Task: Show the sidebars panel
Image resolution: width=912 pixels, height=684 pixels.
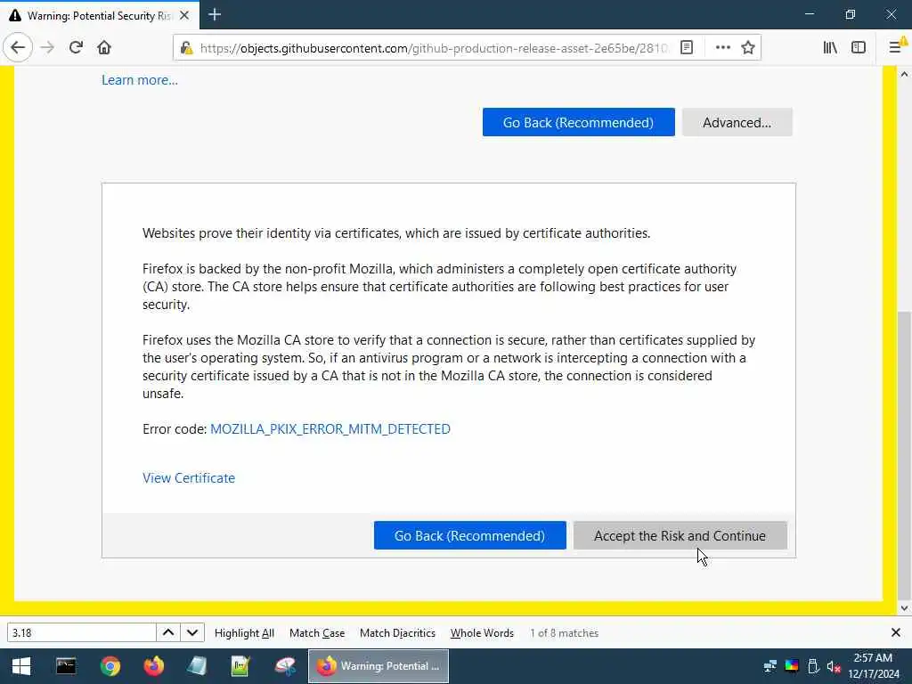Action: [x=859, y=48]
